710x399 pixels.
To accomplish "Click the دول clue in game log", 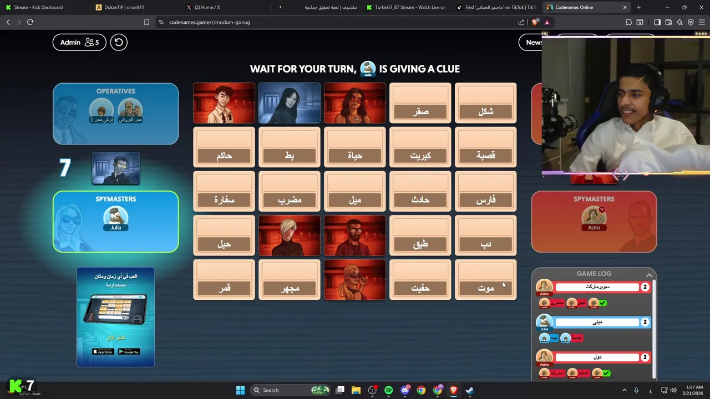I will (x=597, y=357).
